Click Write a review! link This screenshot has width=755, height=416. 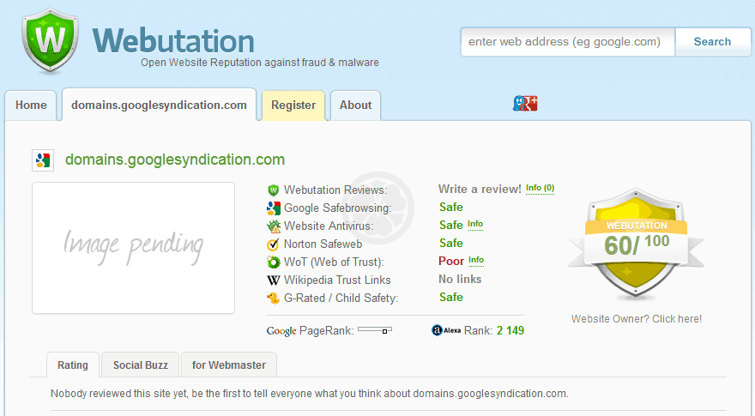[x=480, y=190]
